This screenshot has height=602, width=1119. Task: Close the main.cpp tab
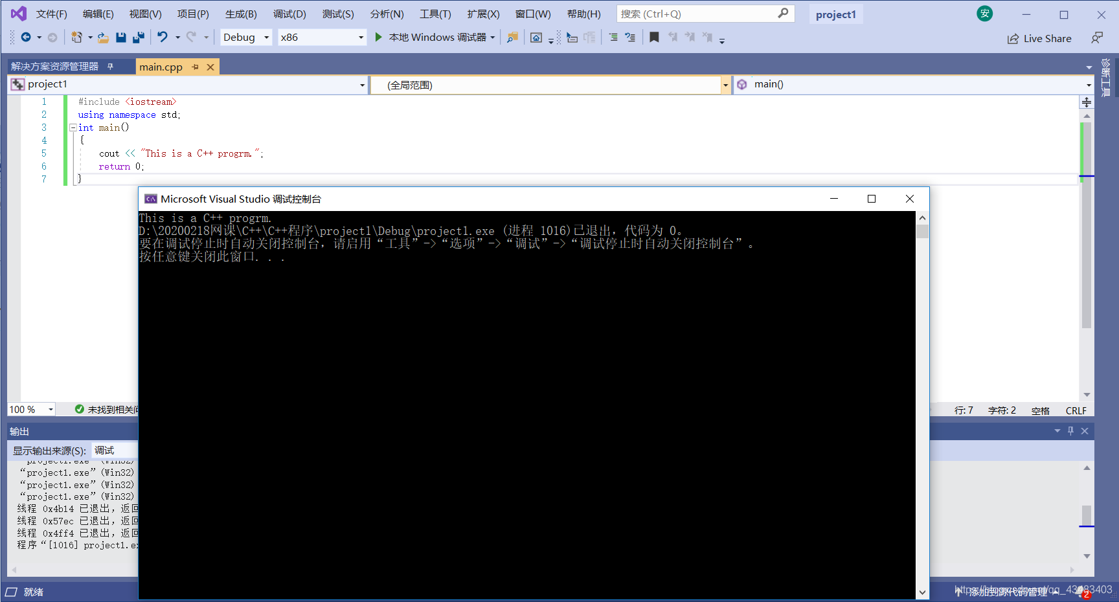(x=210, y=67)
